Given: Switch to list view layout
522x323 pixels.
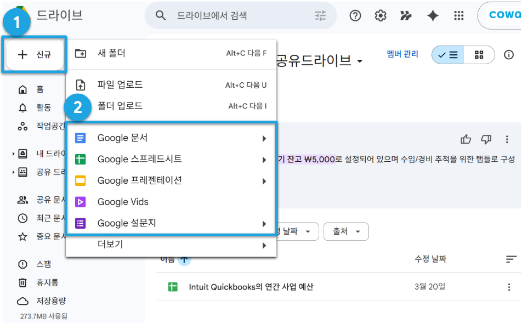Looking at the screenshot, I should coord(448,55).
